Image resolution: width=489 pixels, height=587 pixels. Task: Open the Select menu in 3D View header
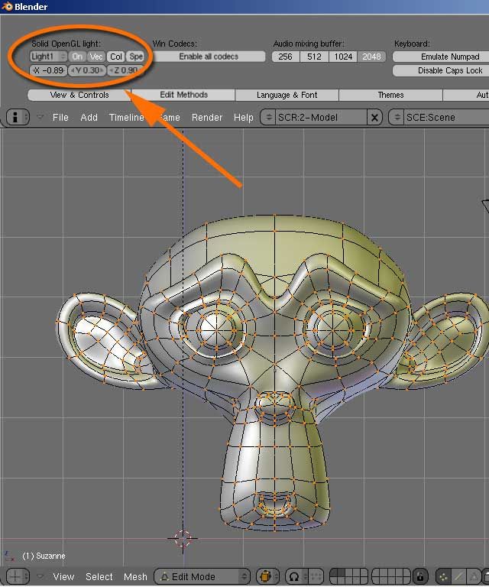[99, 576]
